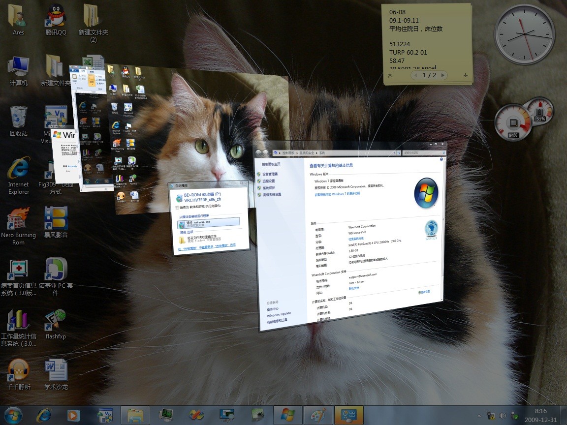Click the chevron after 控制面板 in breadcrumb
This screenshot has height=425, width=567.
(297, 152)
